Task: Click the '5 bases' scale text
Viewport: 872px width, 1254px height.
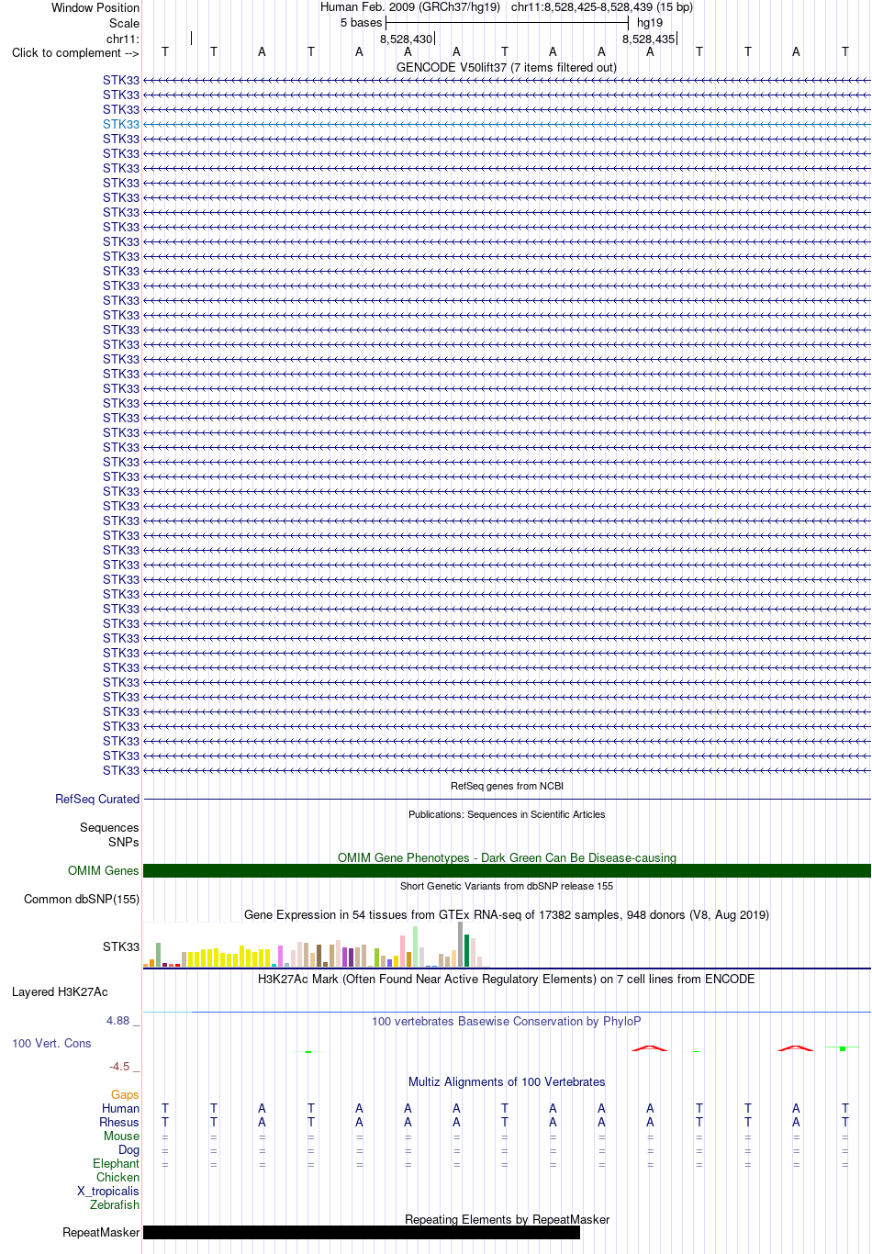Action: [361, 22]
